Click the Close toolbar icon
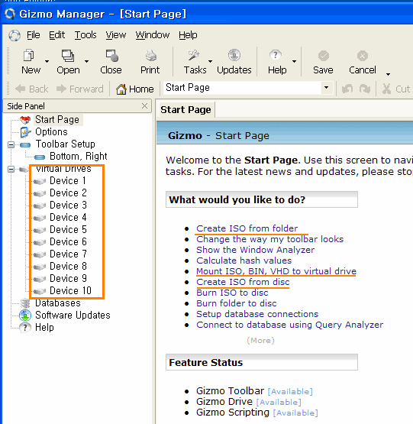 coord(112,56)
